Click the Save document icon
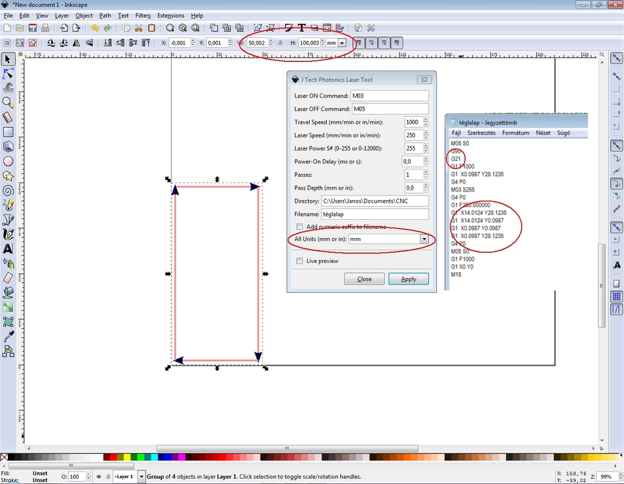Image resolution: width=624 pixels, height=484 pixels. (32, 28)
